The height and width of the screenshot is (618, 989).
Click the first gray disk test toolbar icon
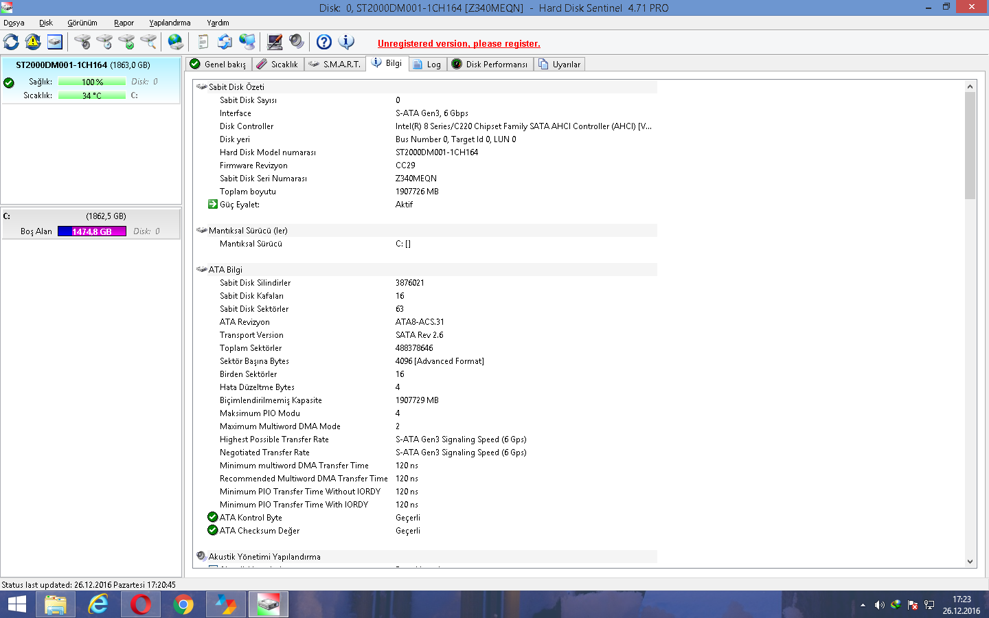[82, 42]
